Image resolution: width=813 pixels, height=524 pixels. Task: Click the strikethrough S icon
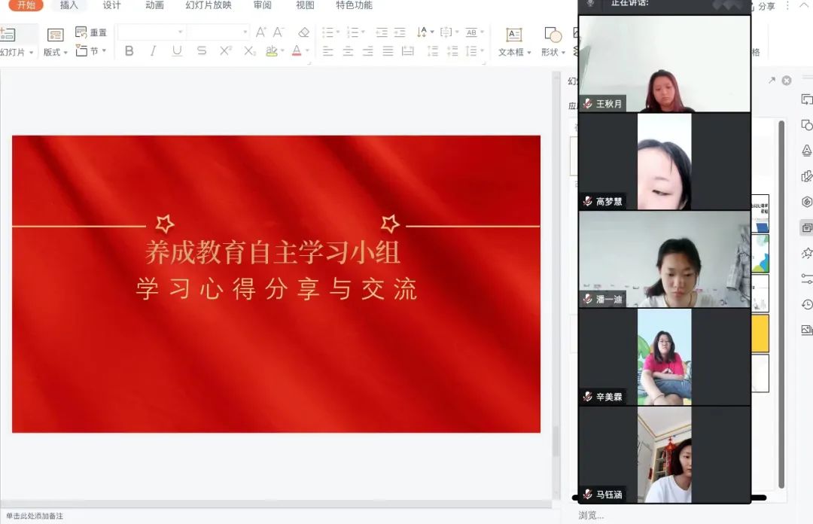(201, 51)
